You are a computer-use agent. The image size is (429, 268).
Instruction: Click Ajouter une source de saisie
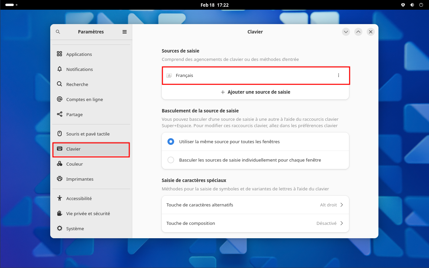coord(255,92)
